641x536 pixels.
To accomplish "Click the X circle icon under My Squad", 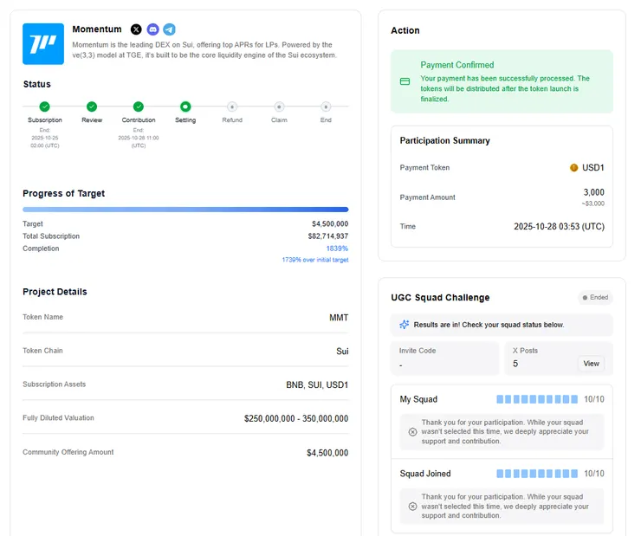I will coord(413,432).
